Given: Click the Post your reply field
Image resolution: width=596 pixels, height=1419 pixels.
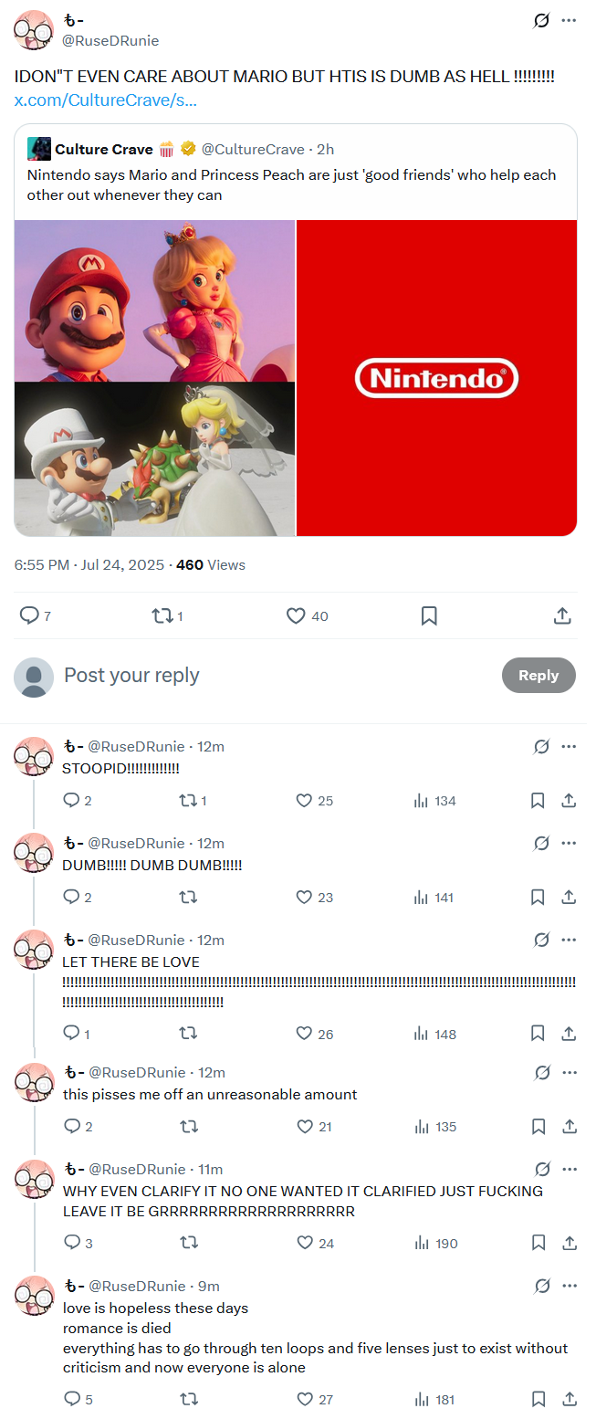Looking at the screenshot, I should point(274,676).
